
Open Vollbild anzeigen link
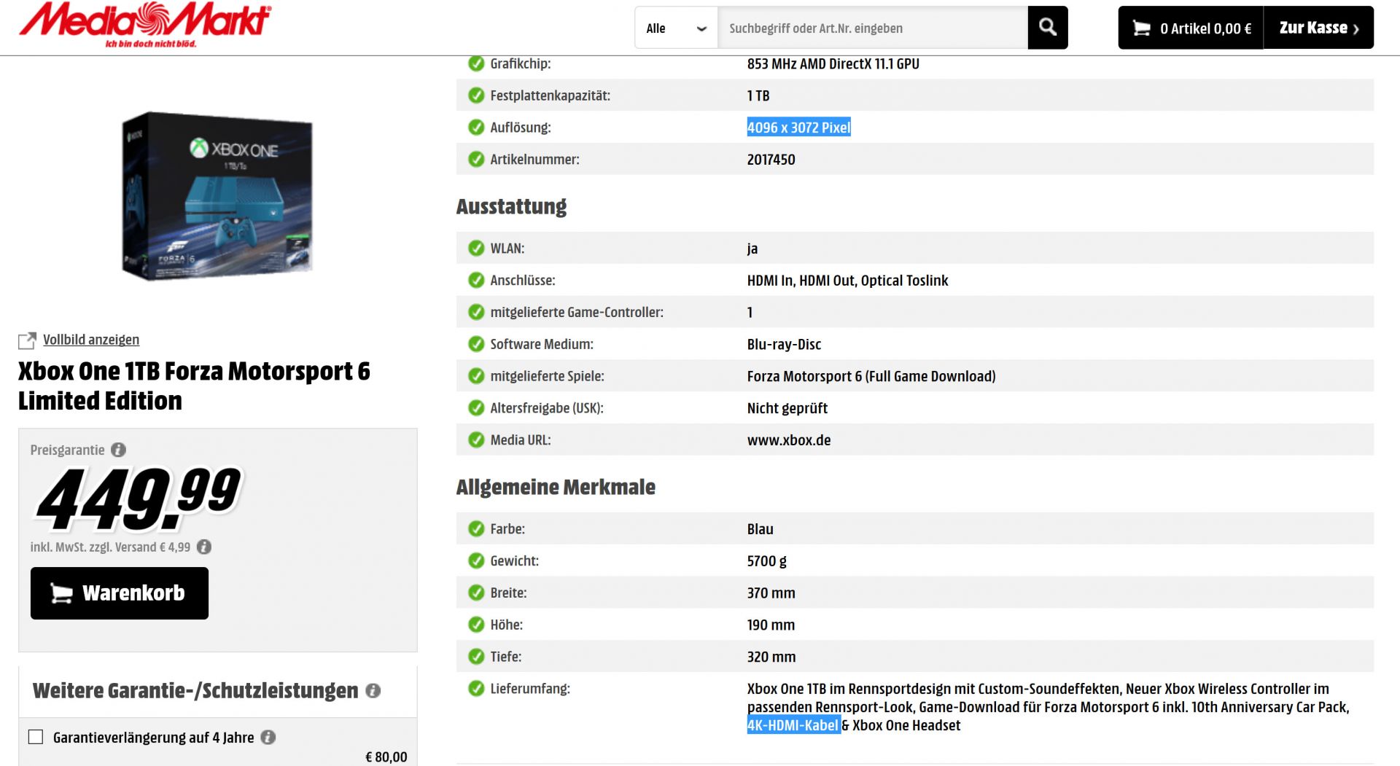tap(91, 340)
